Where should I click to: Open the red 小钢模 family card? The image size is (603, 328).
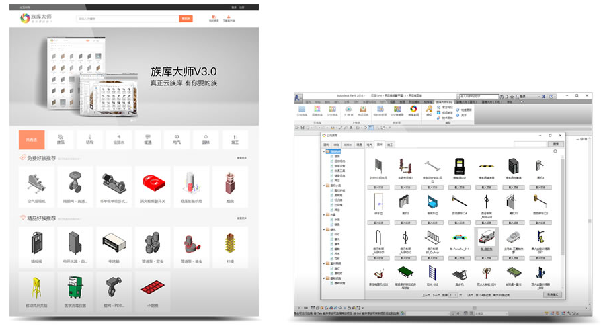153,292
